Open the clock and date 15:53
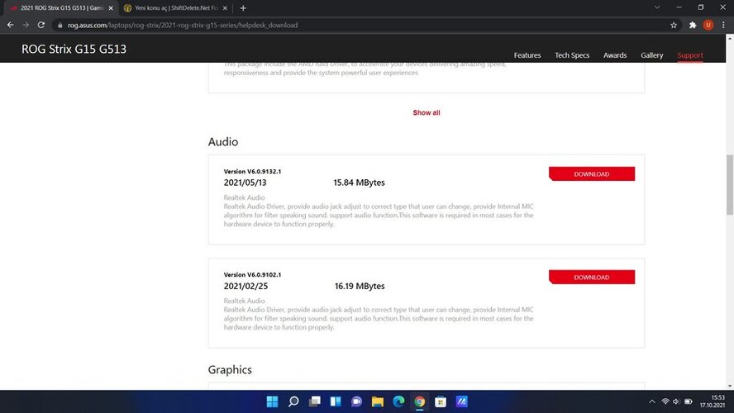The height and width of the screenshot is (413, 734). (x=713, y=401)
